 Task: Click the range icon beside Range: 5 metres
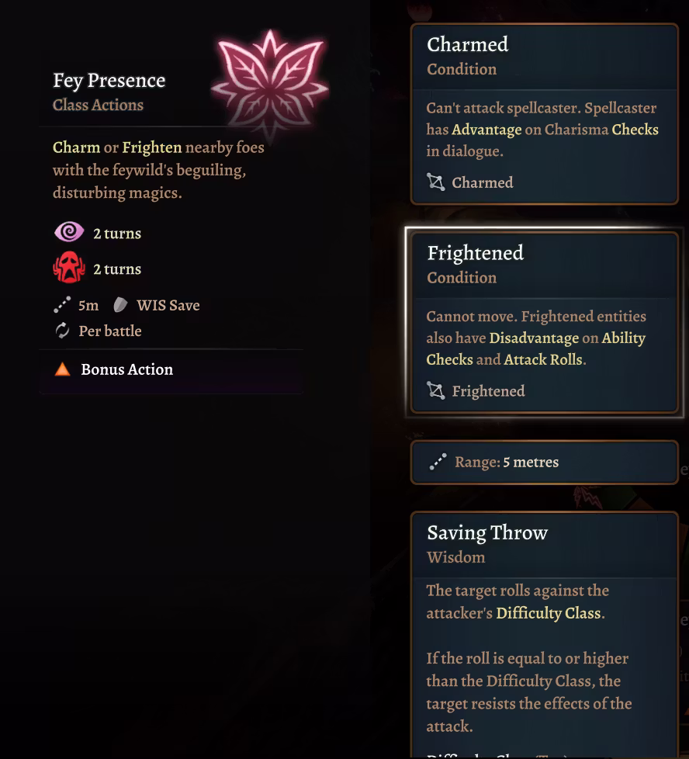point(437,462)
